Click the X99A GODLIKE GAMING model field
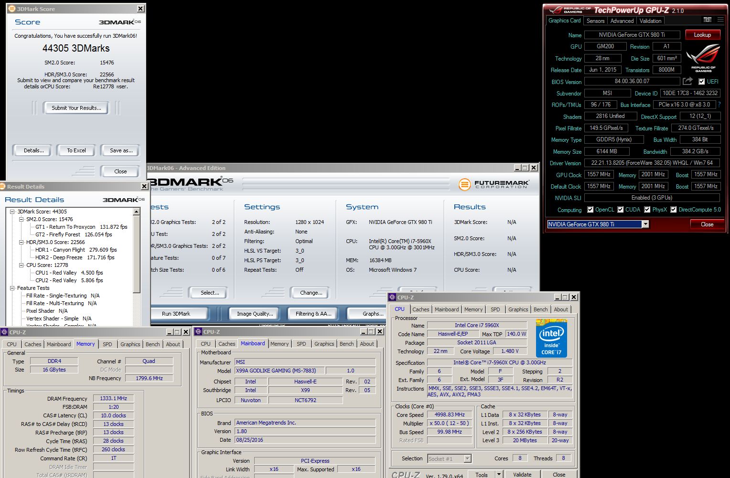Image resolution: width=730 pixels, height=478 pixels. click(279, 371)
